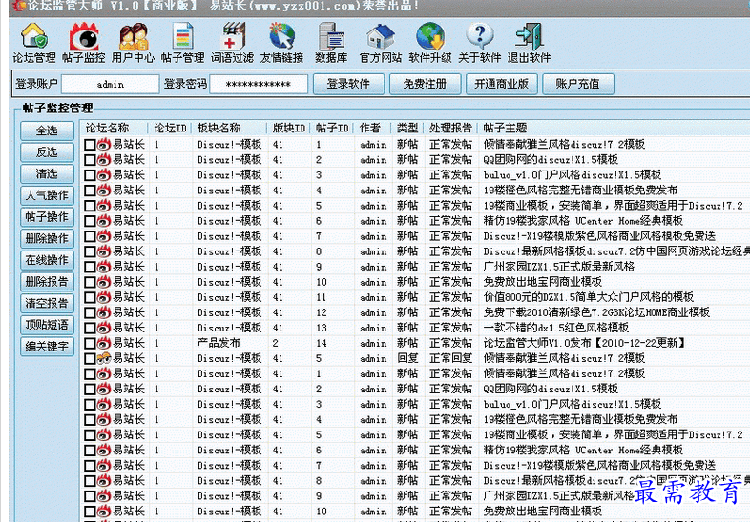Image resolution: width=750 pixels, height=522 pixels.
Task: Click the 登录账户 input field
Action: [111, 84]
